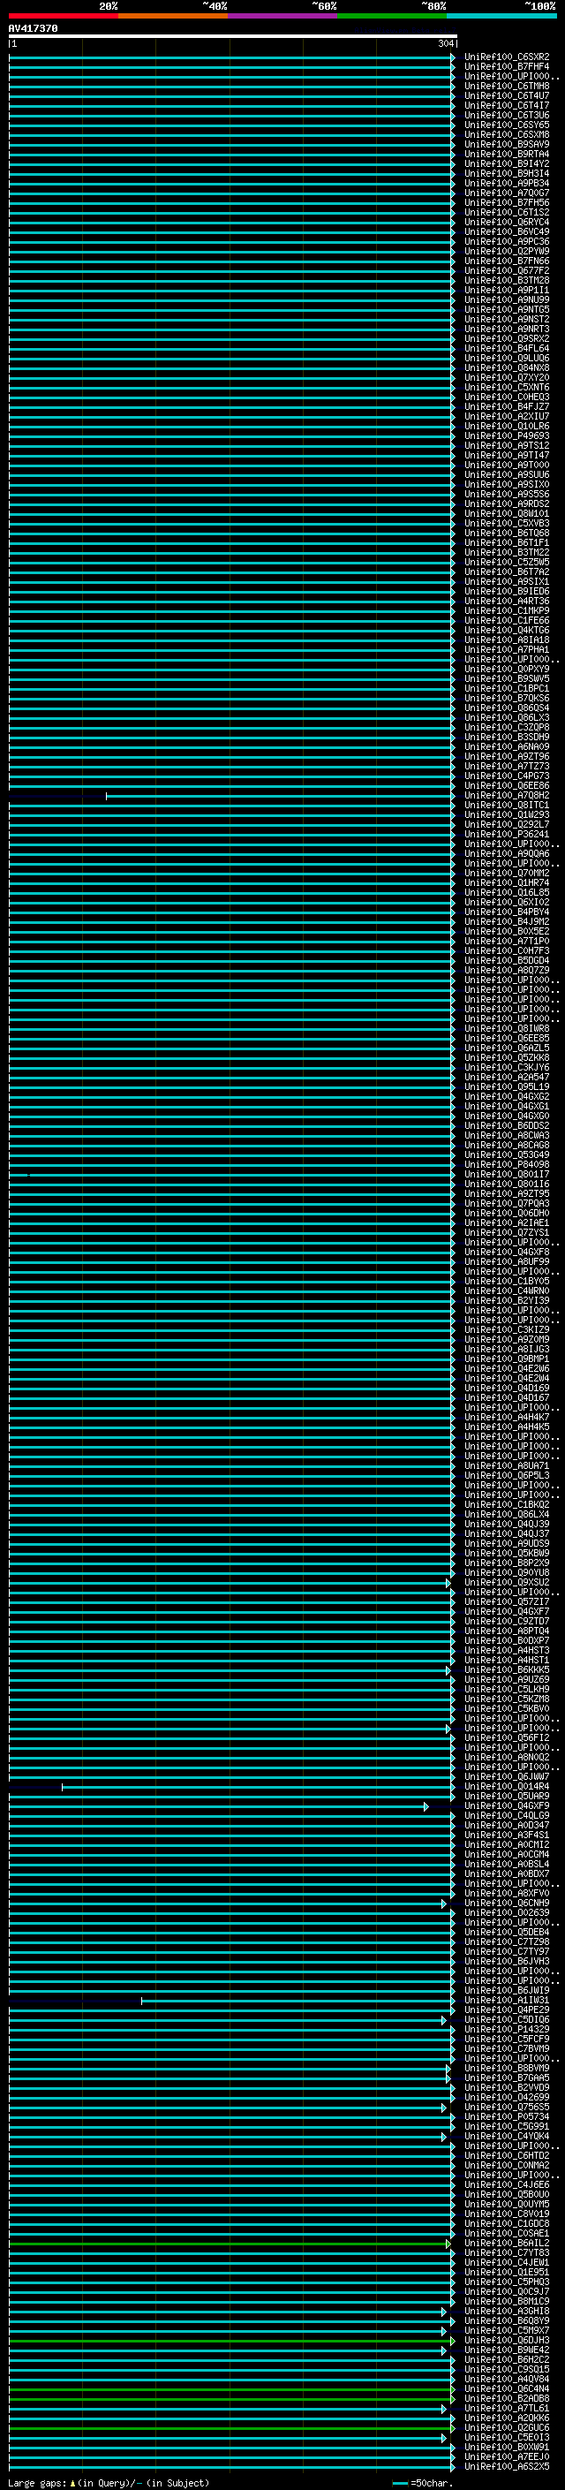
Task: Open hit UniRef100_Q6RYC4
Action: 507,223
